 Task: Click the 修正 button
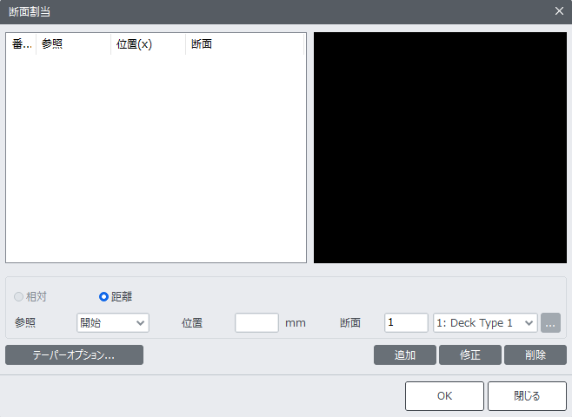(470, 355)
